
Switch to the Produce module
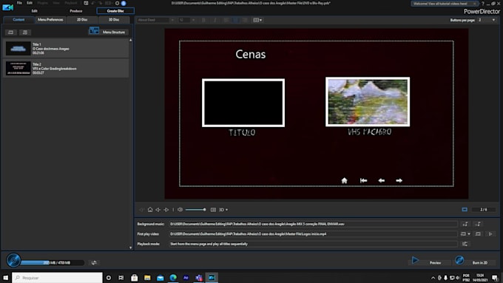coord(76,11)
